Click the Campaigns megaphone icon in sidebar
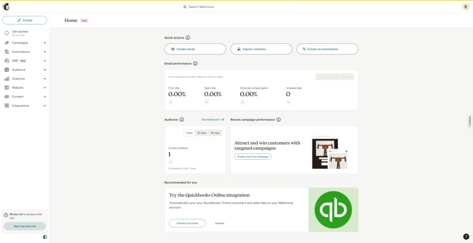473x243 pixels. click(x=6, y=43)
